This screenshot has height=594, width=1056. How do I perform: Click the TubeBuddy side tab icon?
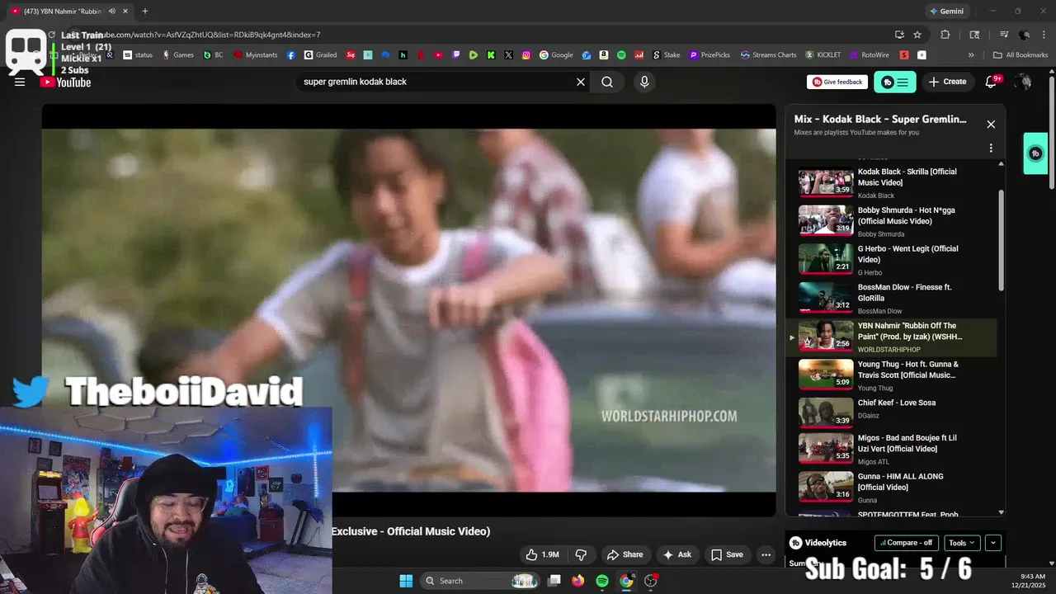(1035, 153)
